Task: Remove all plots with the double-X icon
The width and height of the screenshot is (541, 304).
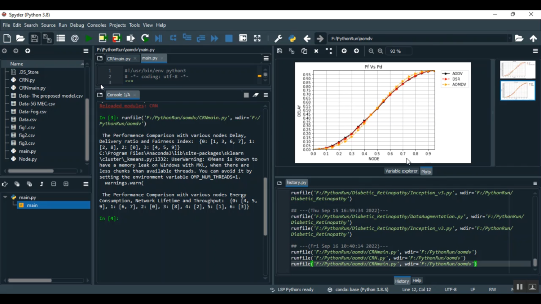Action: click(x=329, y=51)
